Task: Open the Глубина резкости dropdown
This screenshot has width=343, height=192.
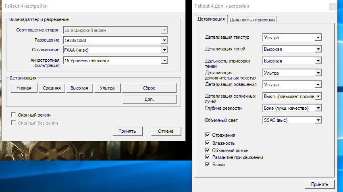Action: pos(292,108)
